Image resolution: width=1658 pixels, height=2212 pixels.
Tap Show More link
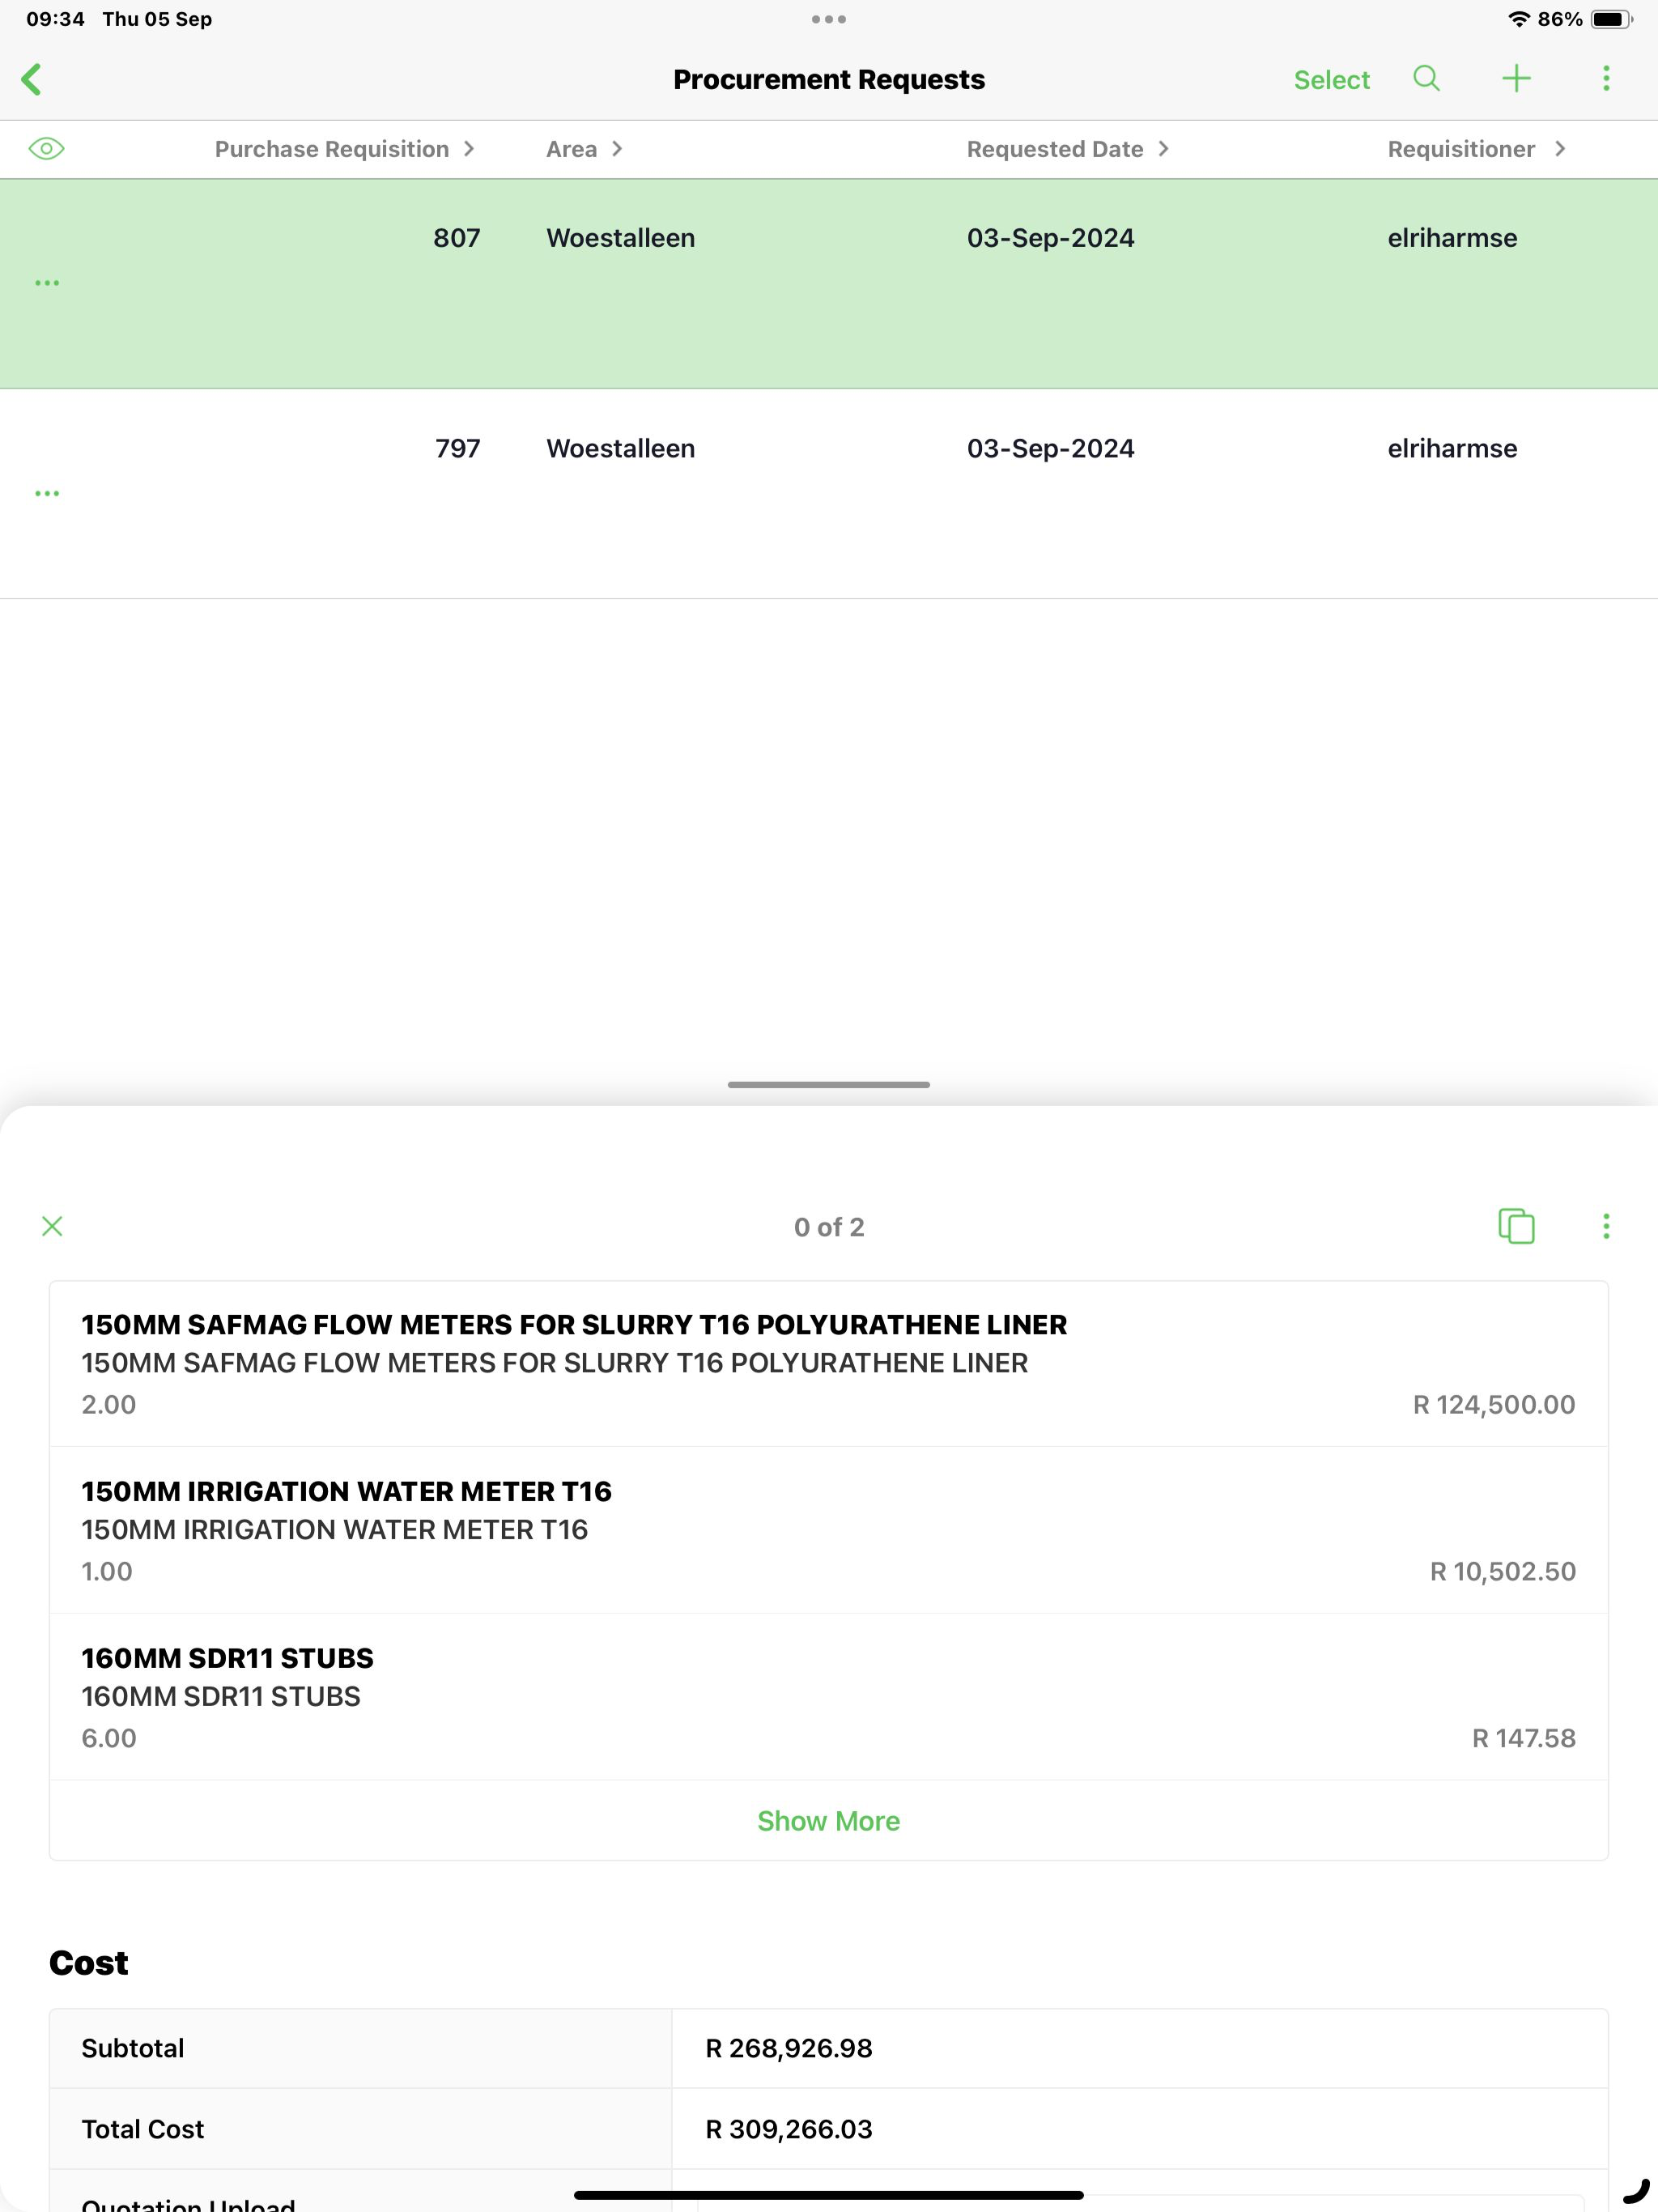tap(829, 1821)
